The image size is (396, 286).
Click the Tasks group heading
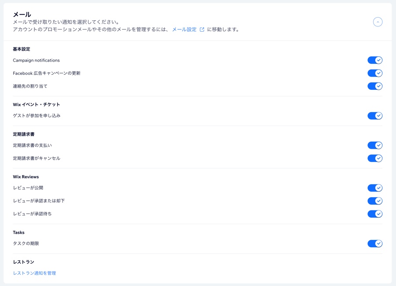(18, 232)
